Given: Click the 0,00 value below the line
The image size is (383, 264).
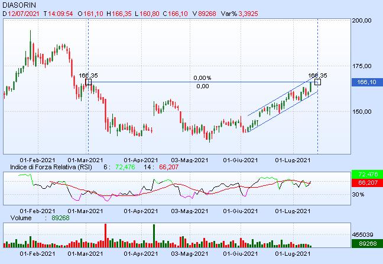Looking at the screenshot, I should click(x=203, y=86).
